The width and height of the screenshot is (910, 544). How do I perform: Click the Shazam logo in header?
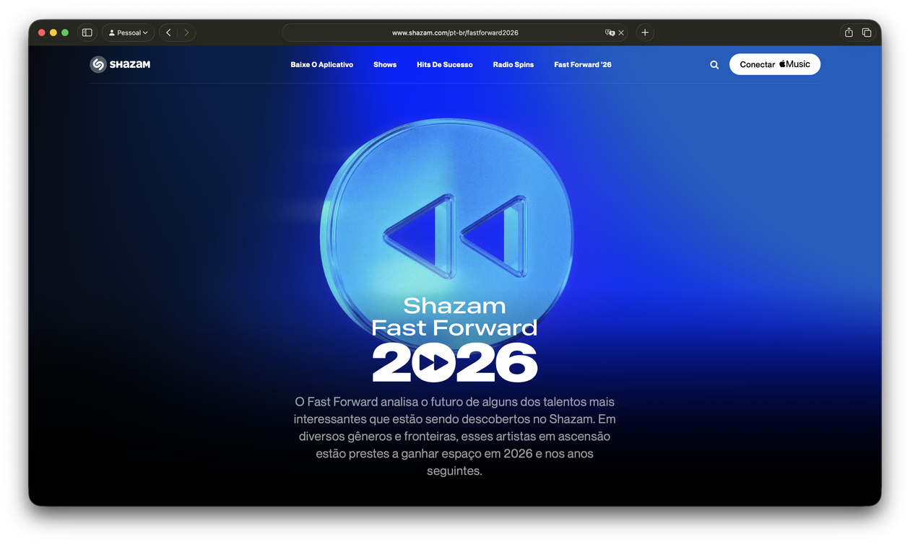(x=120, y=64)
